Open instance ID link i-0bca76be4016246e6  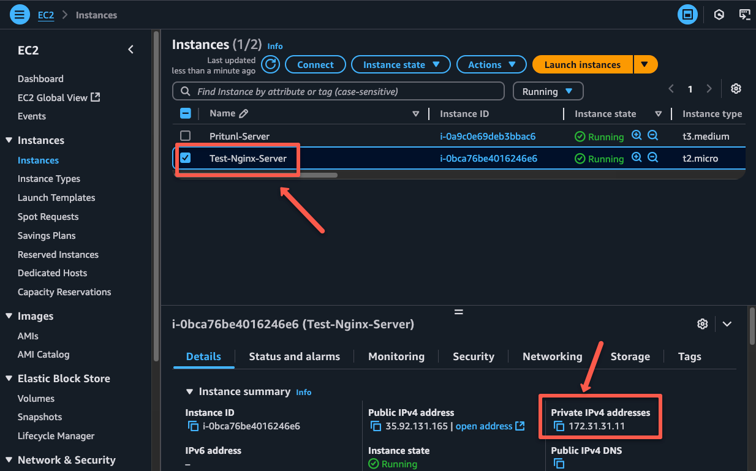[x=488, y=158]
